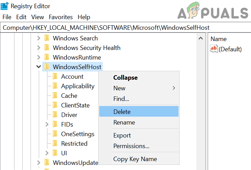Open the Help menu
The height and width of the screenshot is (170, 251).
(84, 17)
